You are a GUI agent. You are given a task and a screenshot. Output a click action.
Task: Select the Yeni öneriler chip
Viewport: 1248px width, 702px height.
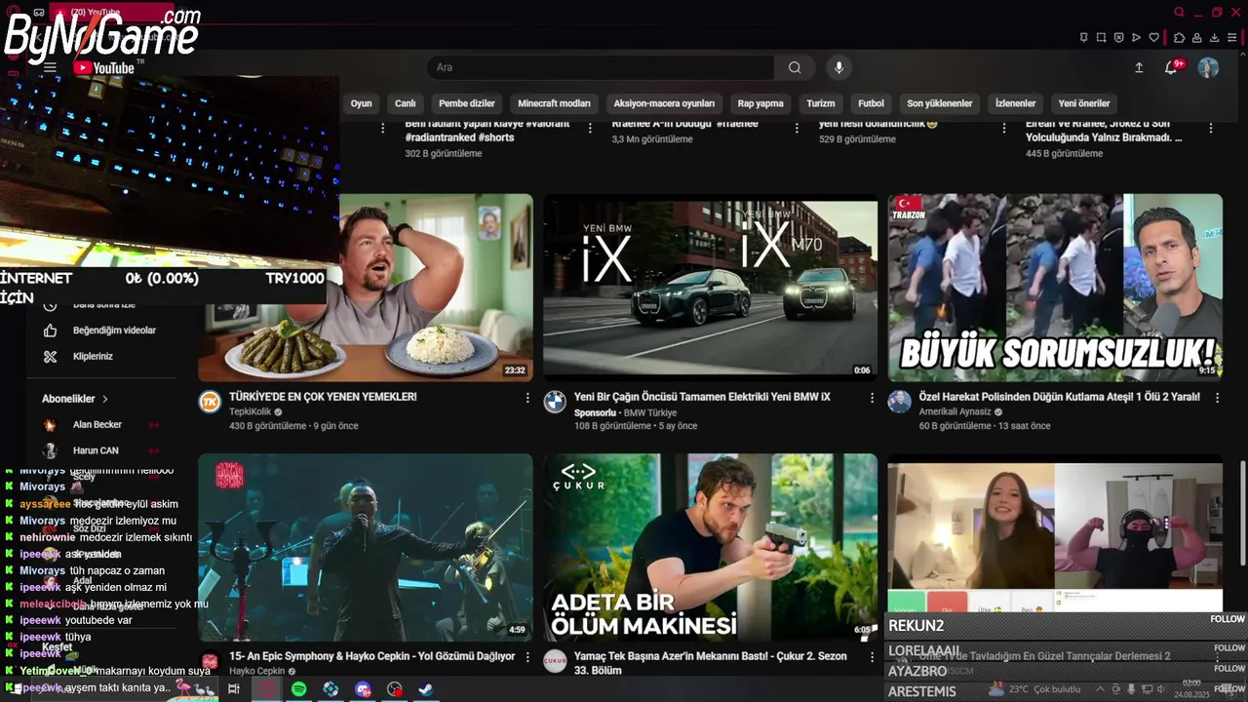[1084, 103]
